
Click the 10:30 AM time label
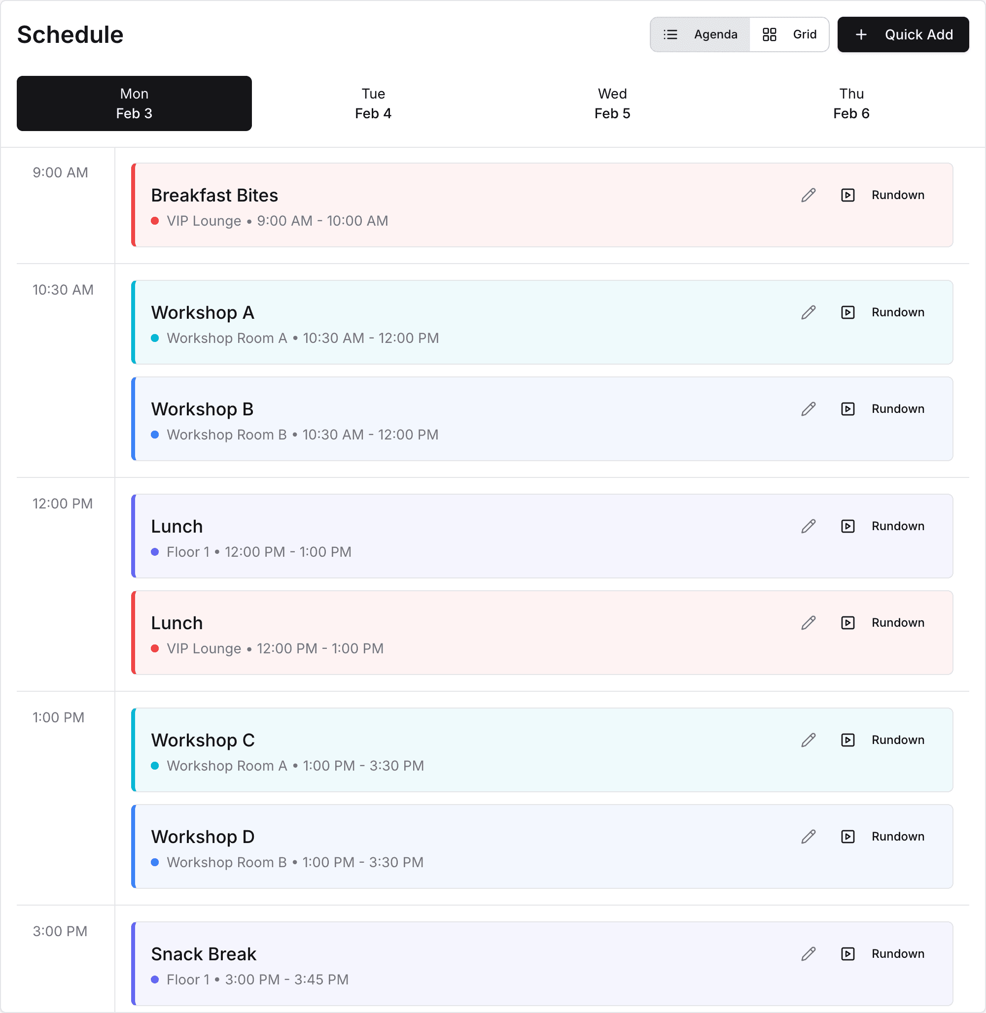pos(63,290)
